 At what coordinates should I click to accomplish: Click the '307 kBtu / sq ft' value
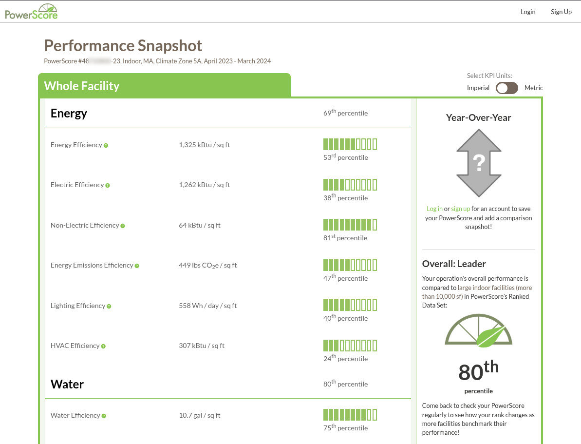[202, 346]
